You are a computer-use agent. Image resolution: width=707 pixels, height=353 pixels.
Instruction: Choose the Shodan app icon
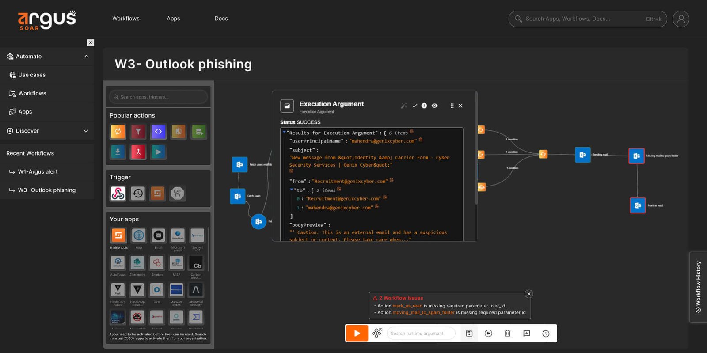(x=156, y=263)
